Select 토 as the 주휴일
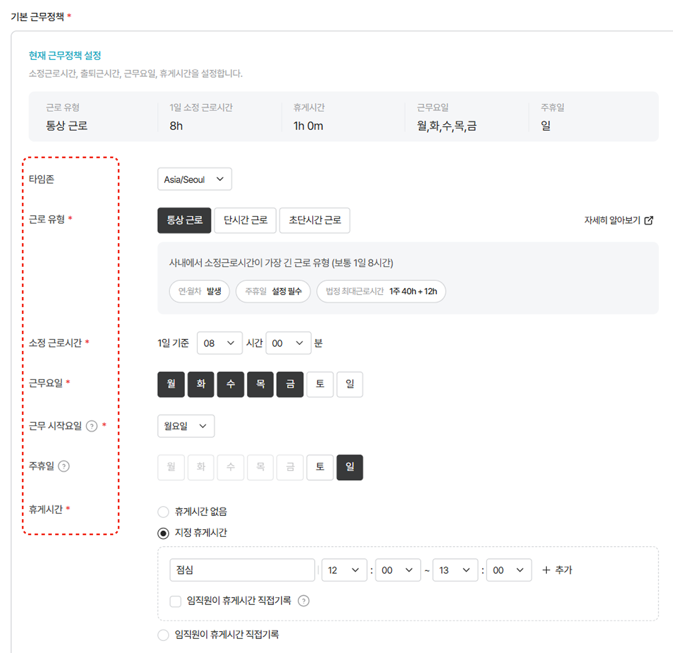This screenshot has width=673, height=653. tap(320, 467)
